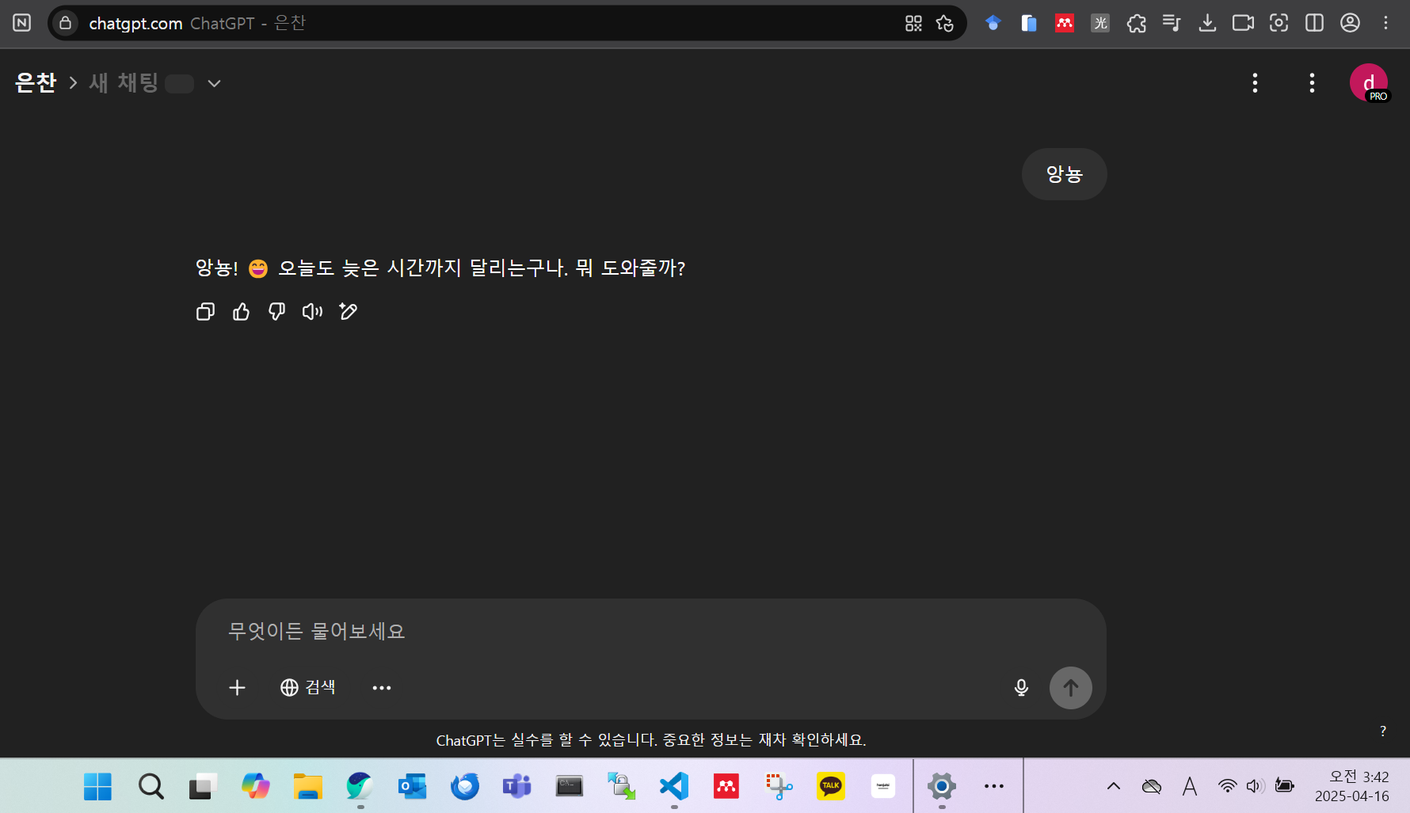Expand the 새 채팅 model dropdown chevron

(x=214, y=83)
